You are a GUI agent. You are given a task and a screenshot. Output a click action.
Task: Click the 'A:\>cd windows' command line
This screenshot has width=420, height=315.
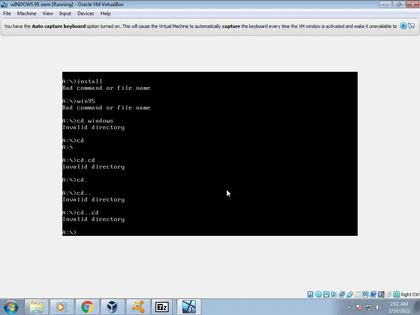(x=88, y=121)
